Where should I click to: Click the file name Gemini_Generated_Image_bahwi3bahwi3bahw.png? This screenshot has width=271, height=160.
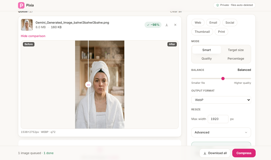pos(72,23)
